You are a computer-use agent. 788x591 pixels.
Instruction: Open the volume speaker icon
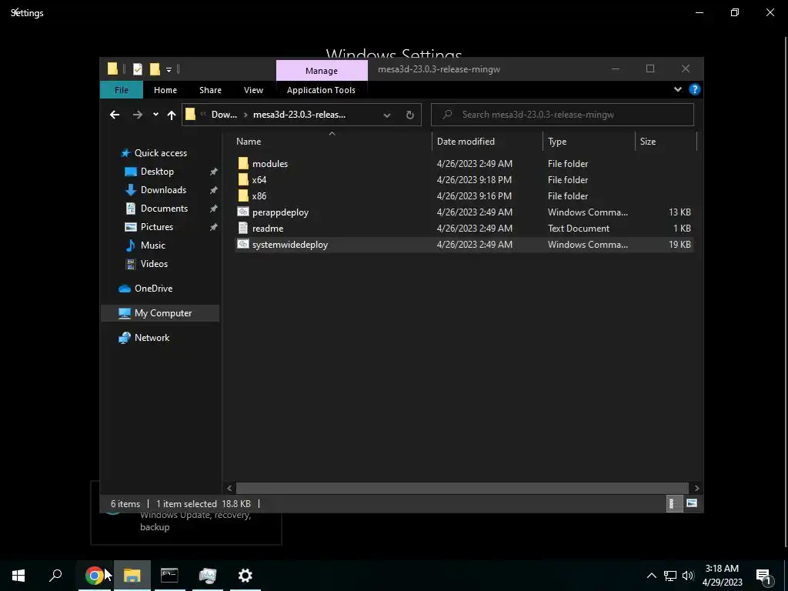point(688,576)
